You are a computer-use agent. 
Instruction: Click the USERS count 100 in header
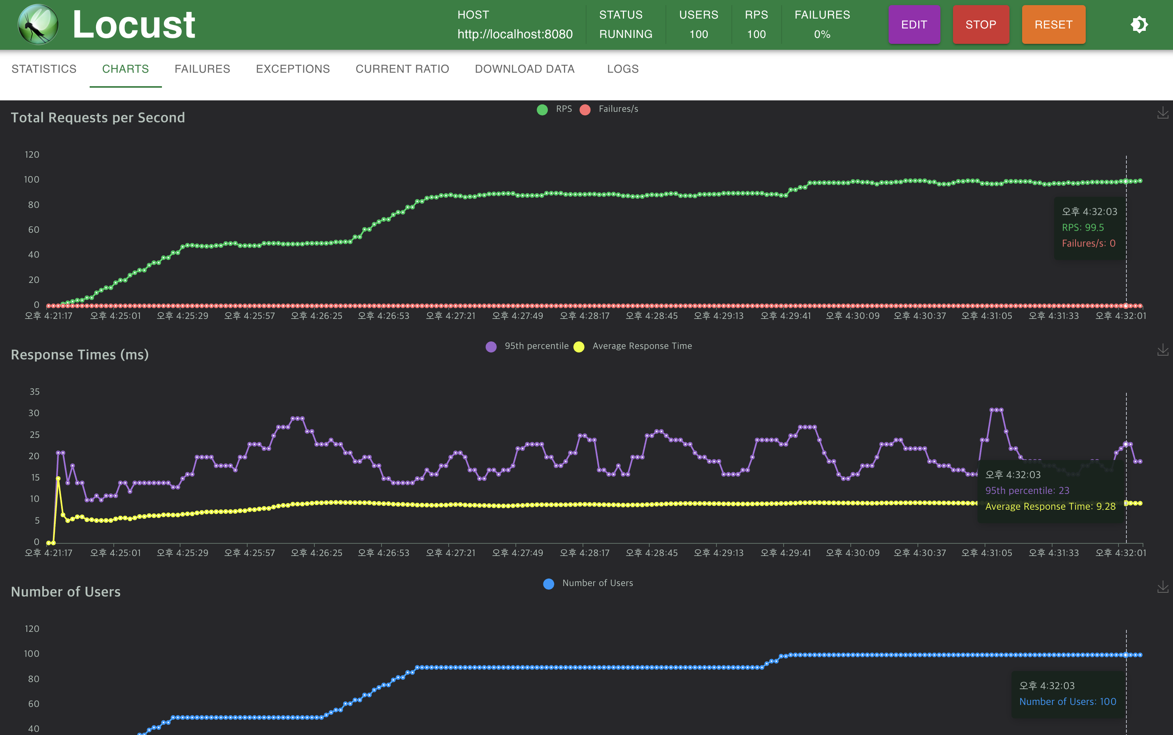point(698,34)
